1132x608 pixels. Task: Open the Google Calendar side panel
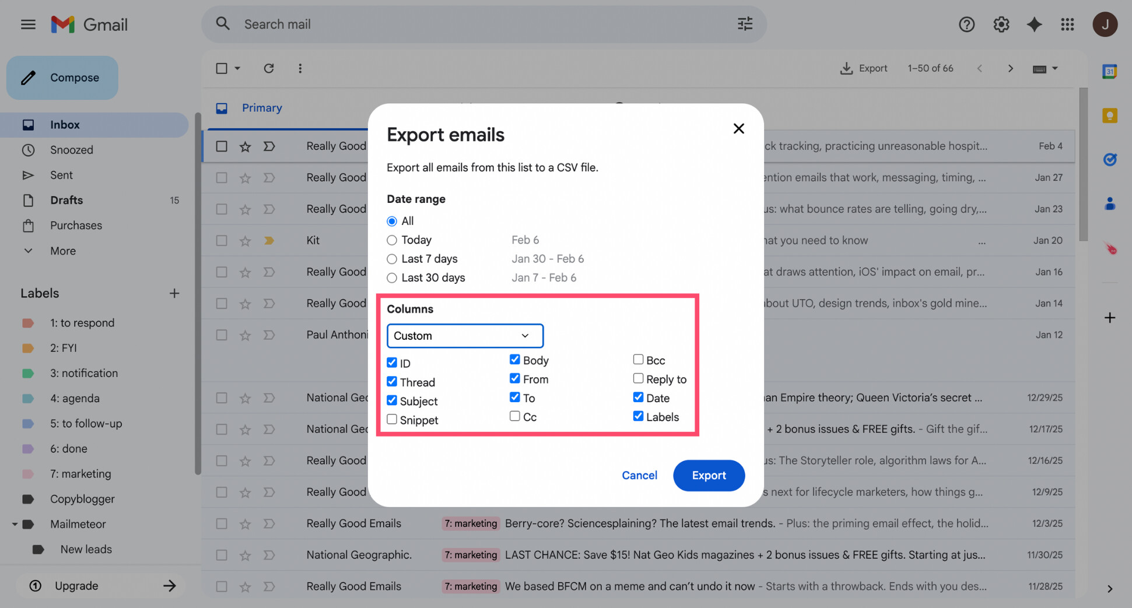[1110, 71]
